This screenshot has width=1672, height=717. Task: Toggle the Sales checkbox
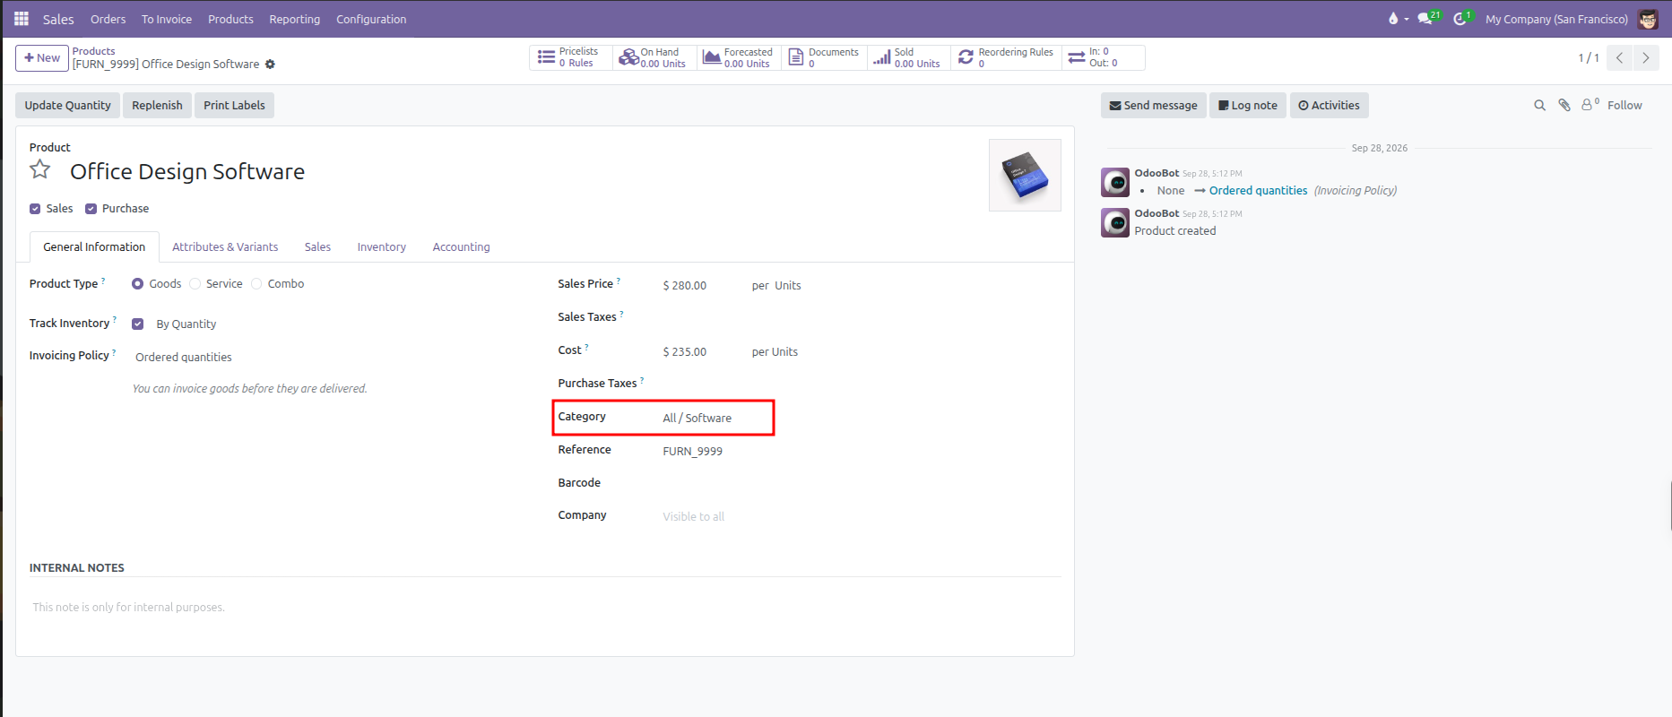click(35, 209)
